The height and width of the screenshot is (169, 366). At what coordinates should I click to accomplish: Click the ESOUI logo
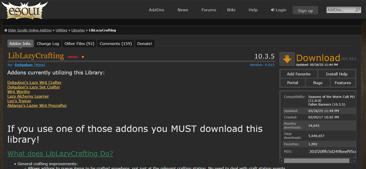(25, 11)
